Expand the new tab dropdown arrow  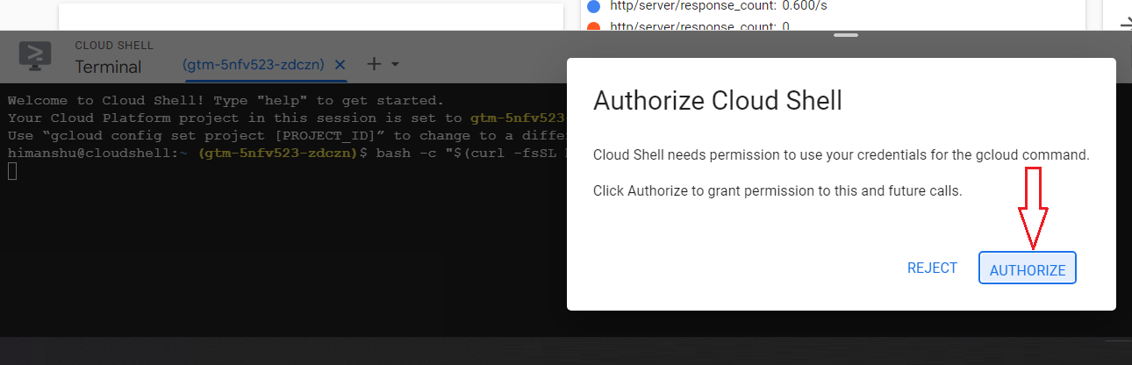395,65
